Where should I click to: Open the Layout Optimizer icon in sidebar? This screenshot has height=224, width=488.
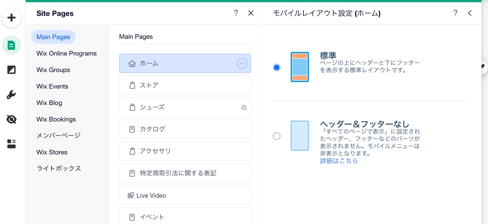(x=11, y=144)
